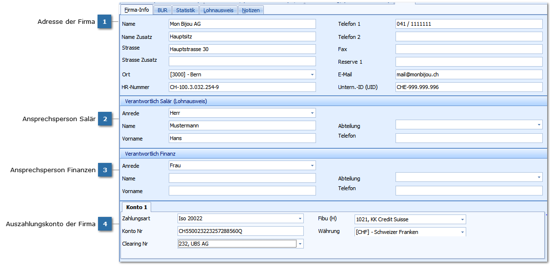The image size is (554, 267).
Task: Open the Währung currency dropdown
Action: [462, 232]
